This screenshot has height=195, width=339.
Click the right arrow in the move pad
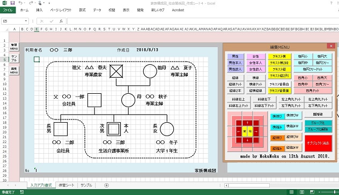tap(256, 131)
